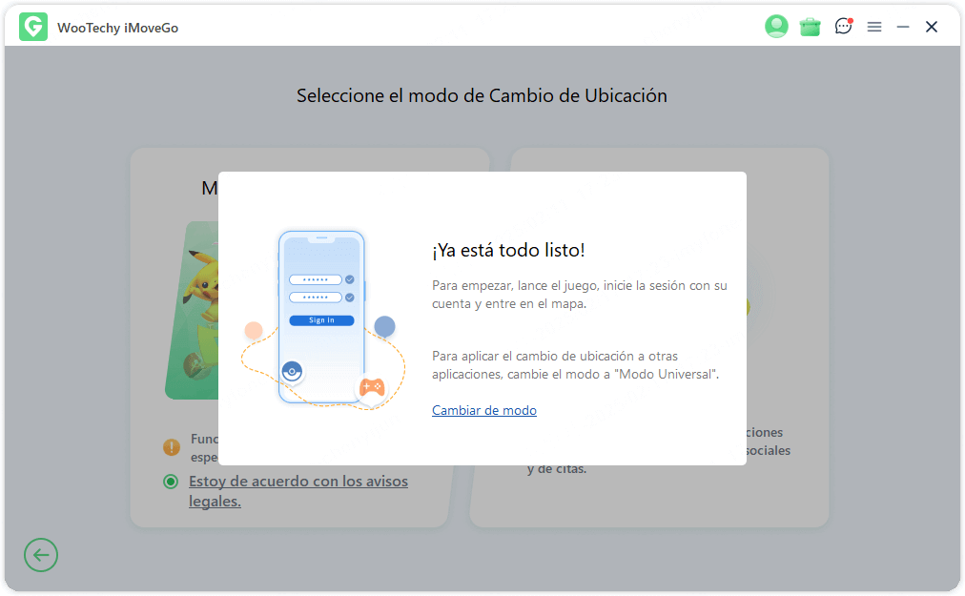This screenshot has height=596, width=965.
Task: Go back using the green arrow button
Action: (40, 554)
